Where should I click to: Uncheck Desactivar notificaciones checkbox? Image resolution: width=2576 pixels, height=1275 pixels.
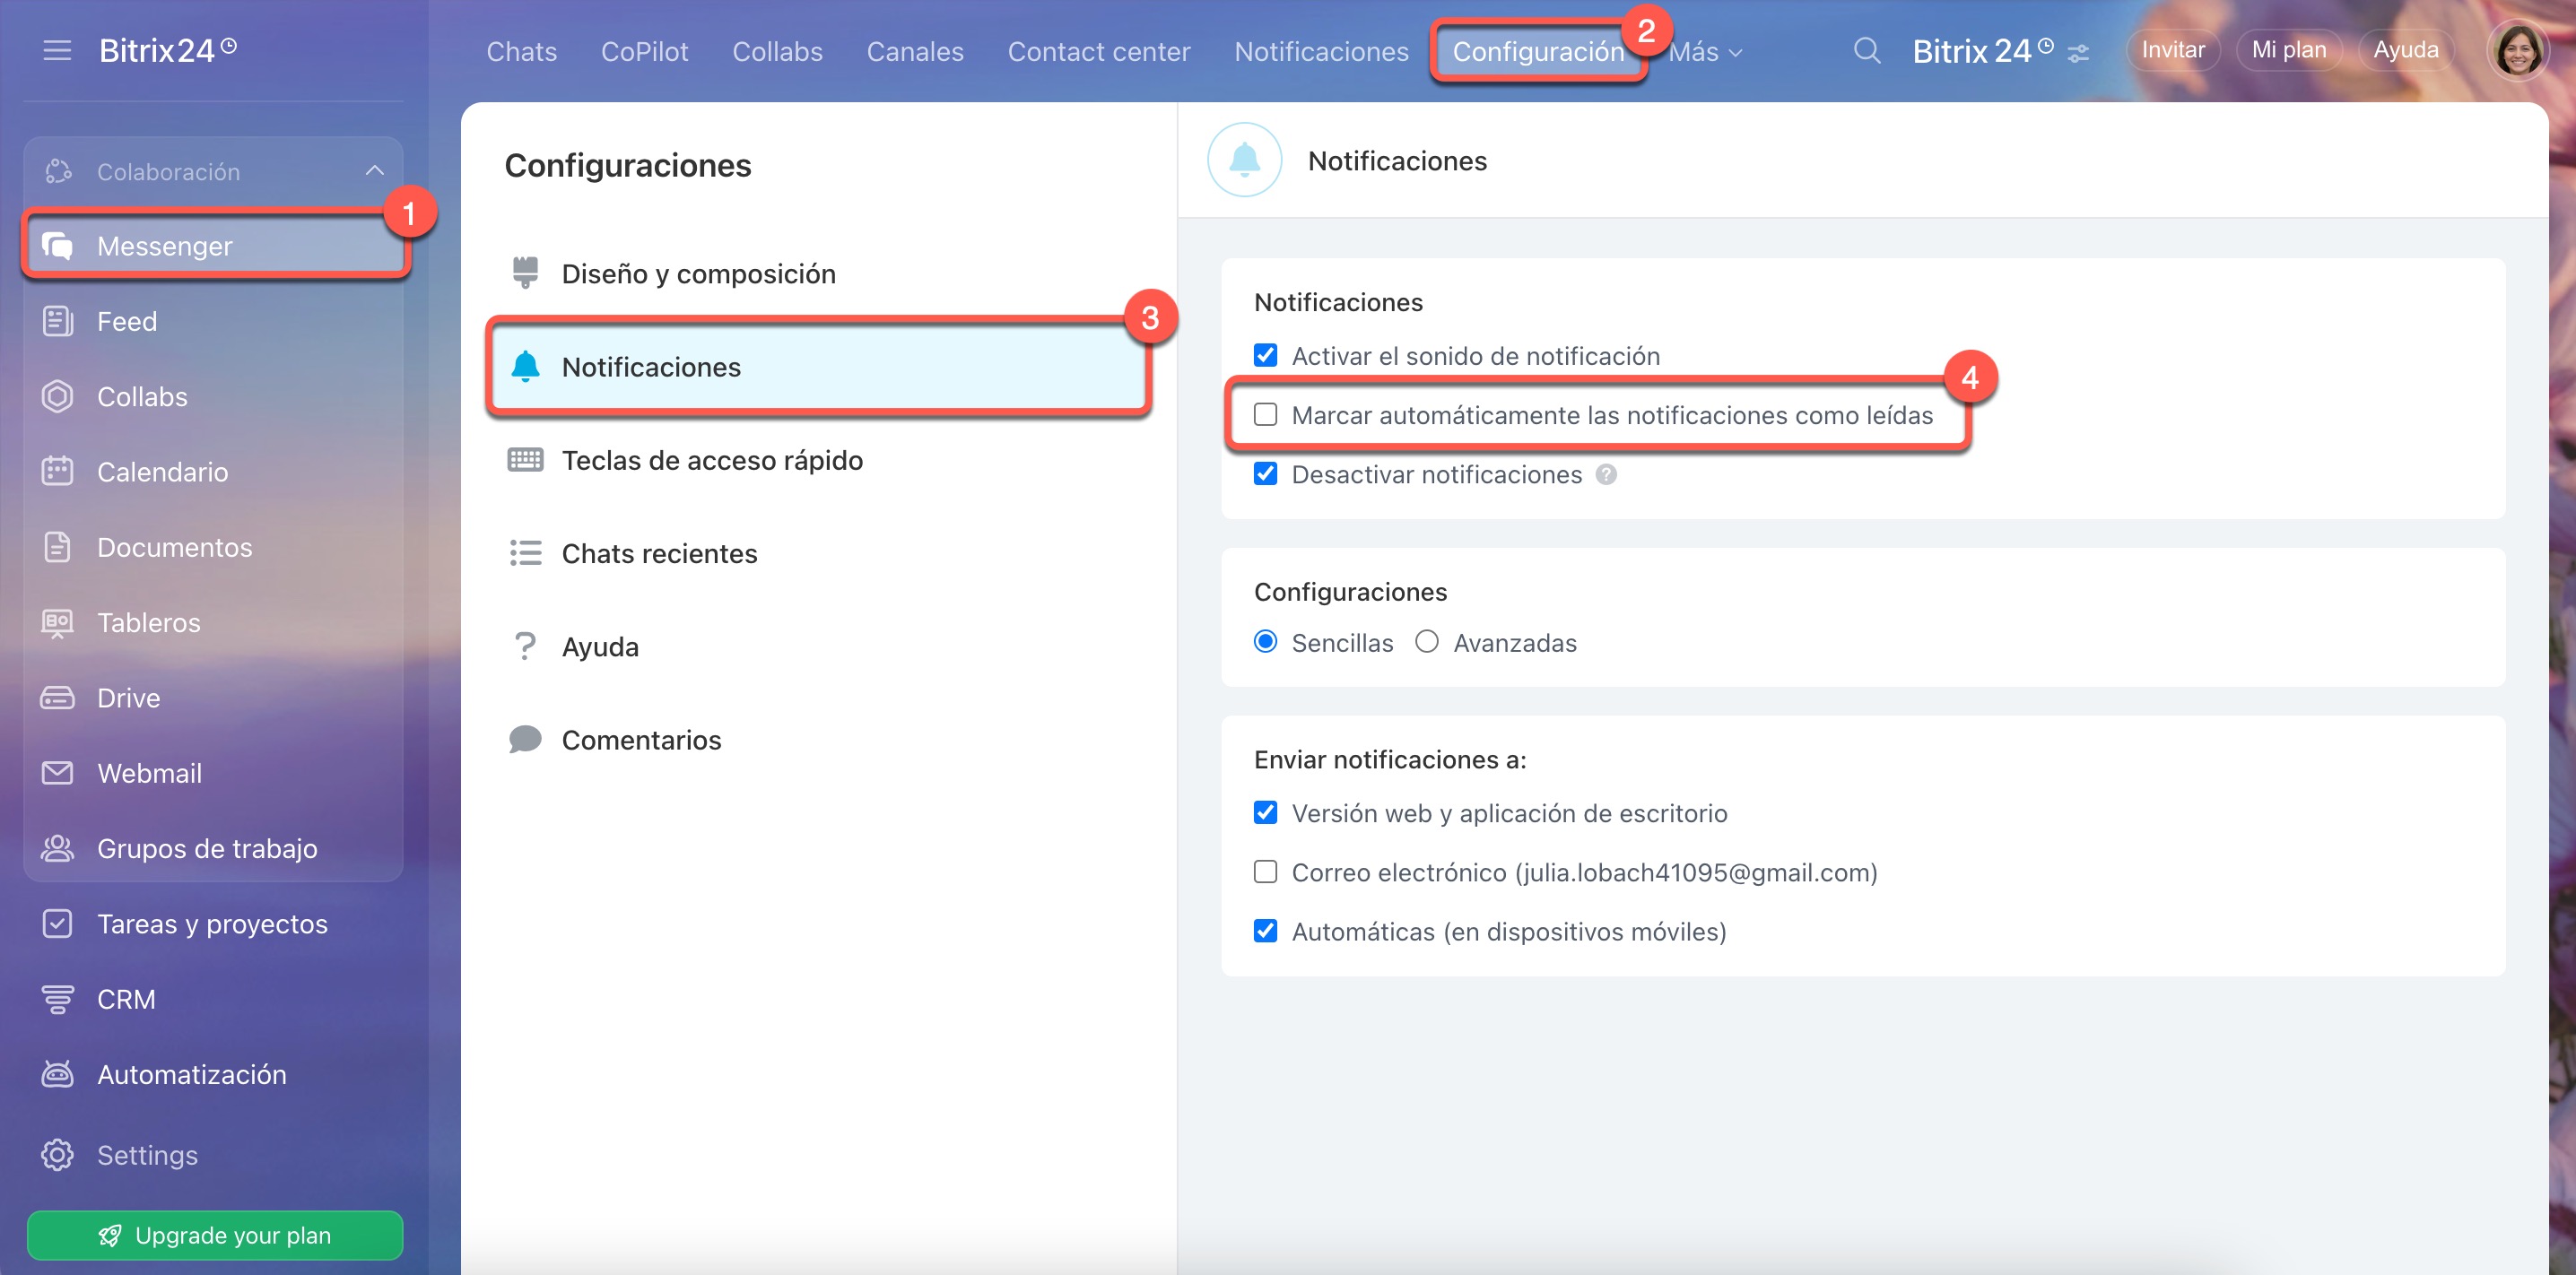coord(1265,473)
